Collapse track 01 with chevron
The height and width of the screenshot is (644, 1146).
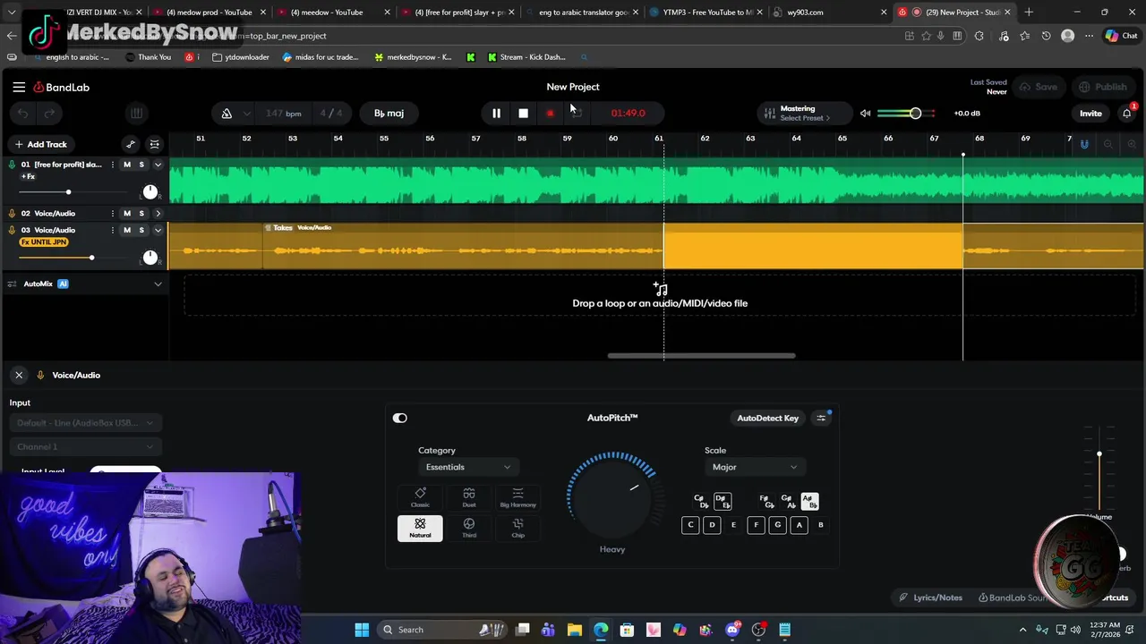coord(158,165)
